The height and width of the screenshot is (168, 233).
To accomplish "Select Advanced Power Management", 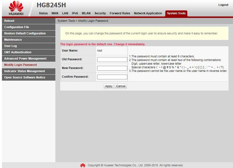I will [28, 59].
